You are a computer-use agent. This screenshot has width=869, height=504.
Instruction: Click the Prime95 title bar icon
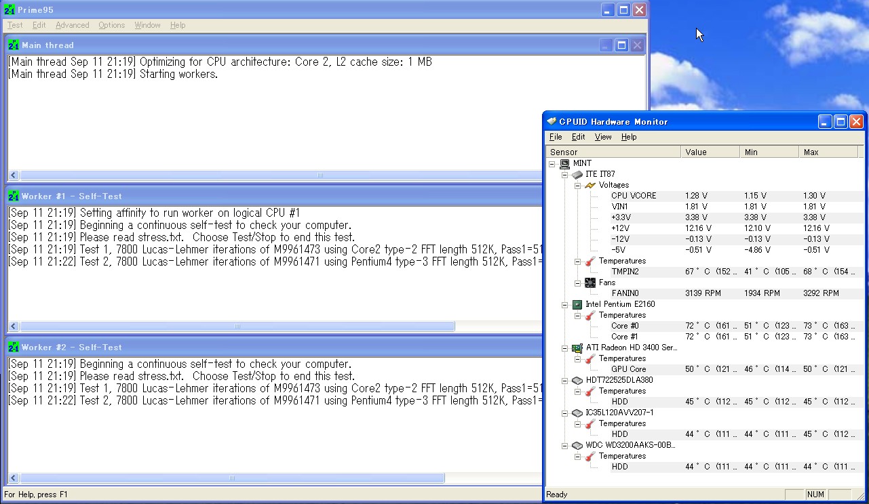point(10,10)
